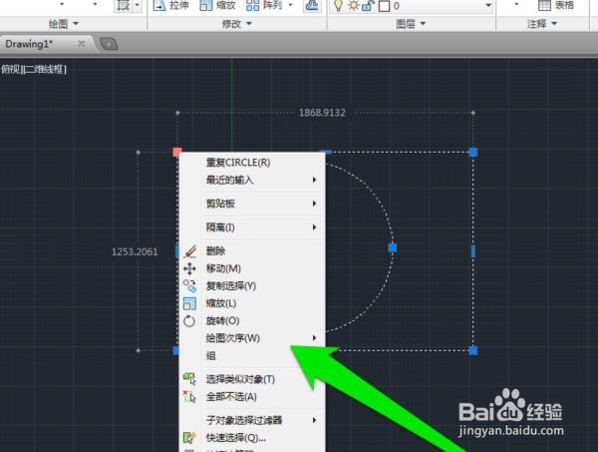Screen dimensions: 598x452
Task: Choose 重复CIRCLE(R) in the context menu
Action: click(x=252, y=163)
